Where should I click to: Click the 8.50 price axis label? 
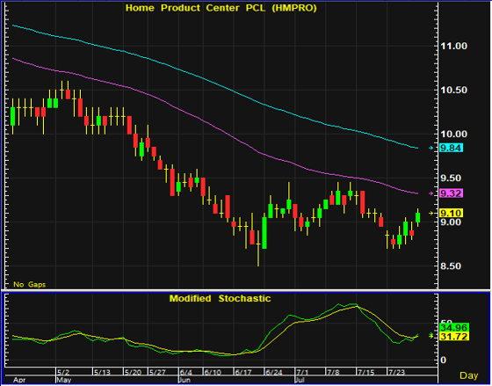[451, 266]
